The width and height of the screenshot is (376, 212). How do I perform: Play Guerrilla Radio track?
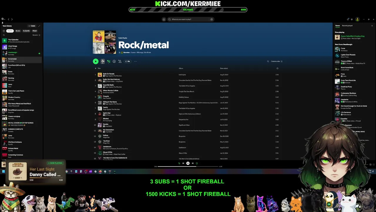tap(188, 86)
